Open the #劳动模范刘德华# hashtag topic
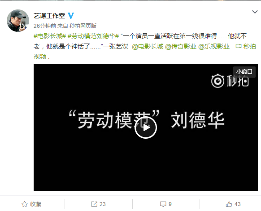 coord(93,36)
